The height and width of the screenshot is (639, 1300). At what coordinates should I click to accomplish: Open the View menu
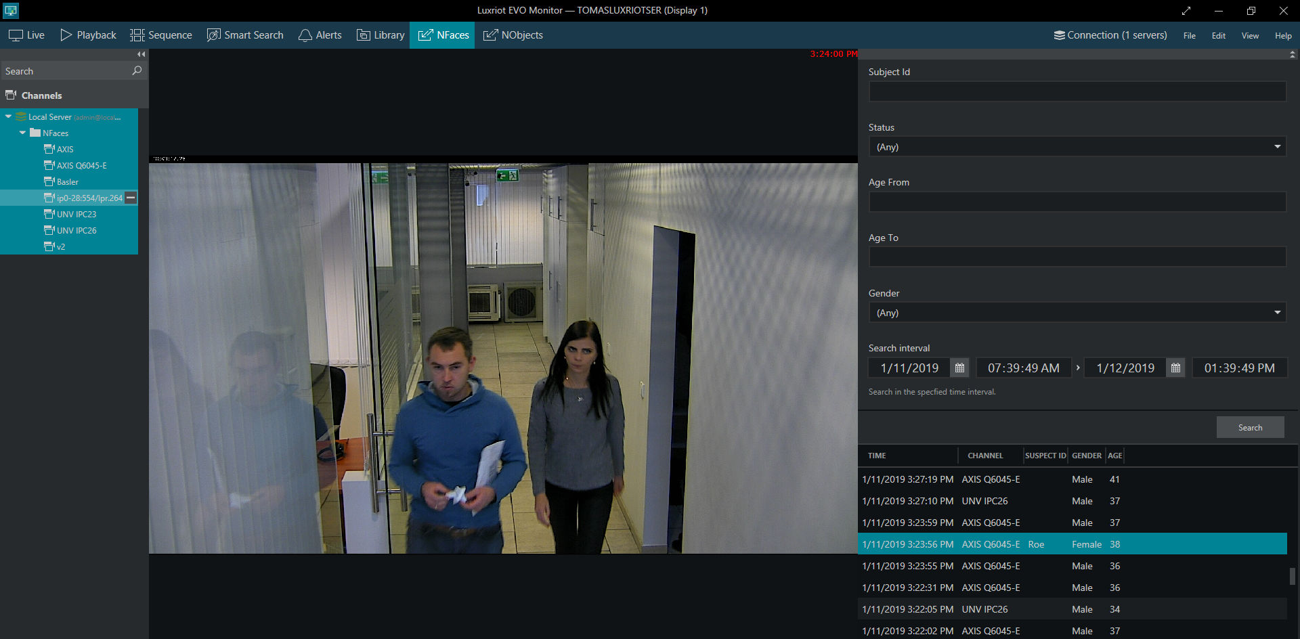click(1249, 36)
